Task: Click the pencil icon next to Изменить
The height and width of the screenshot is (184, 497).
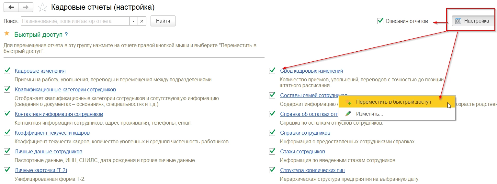Action: pos(348,114)
